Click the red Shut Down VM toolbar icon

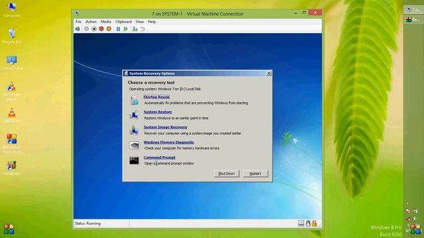pos(101,28)
